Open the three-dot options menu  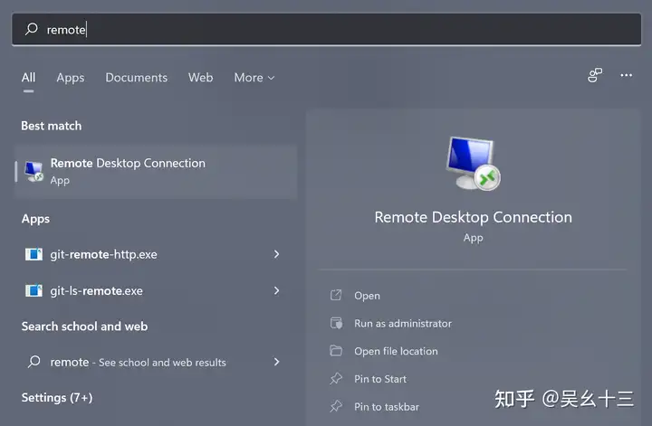pos(627,75)
